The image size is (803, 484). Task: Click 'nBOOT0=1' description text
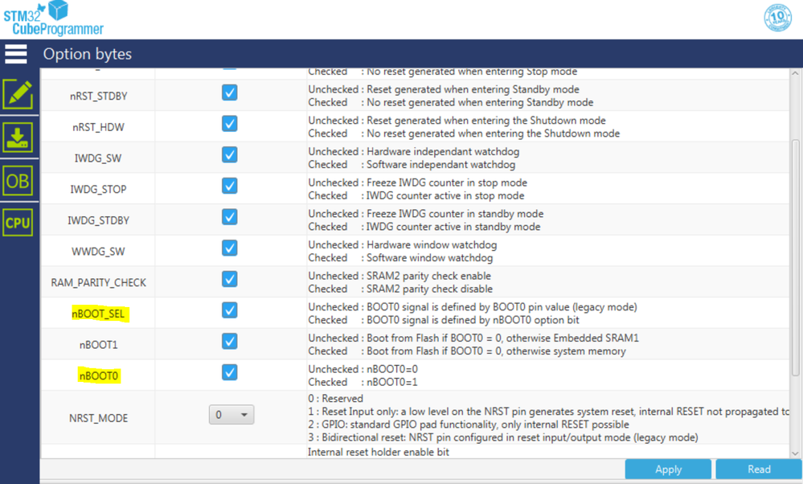(392, 382)
